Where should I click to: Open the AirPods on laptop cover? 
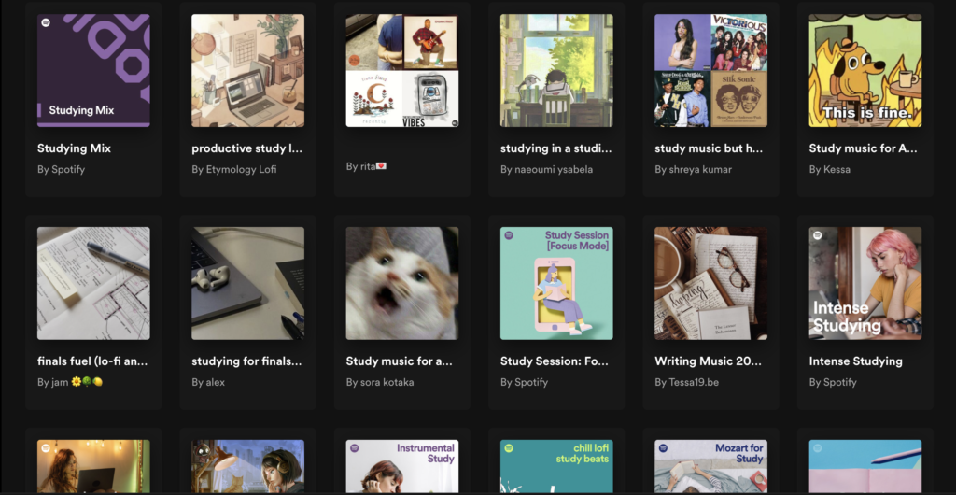247,284
